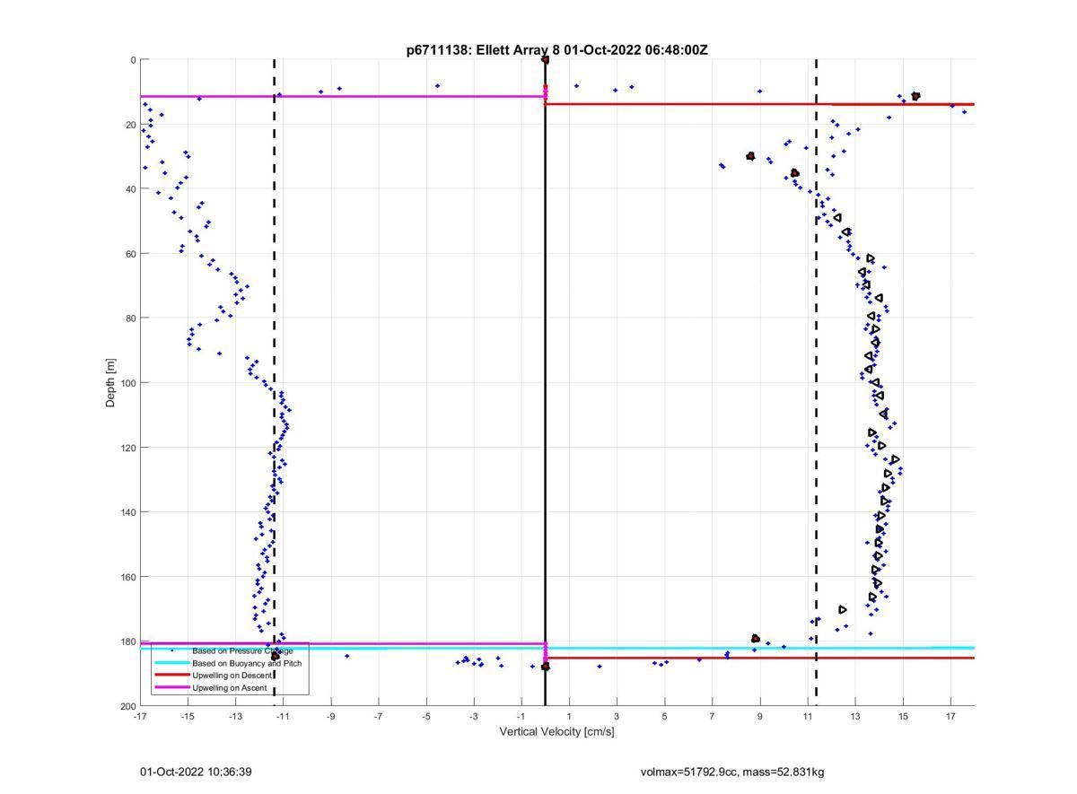Select the 'Vertical Velocity [cm/s]' axis label
The image size is (1077, 794).
(x=556, y=731)
